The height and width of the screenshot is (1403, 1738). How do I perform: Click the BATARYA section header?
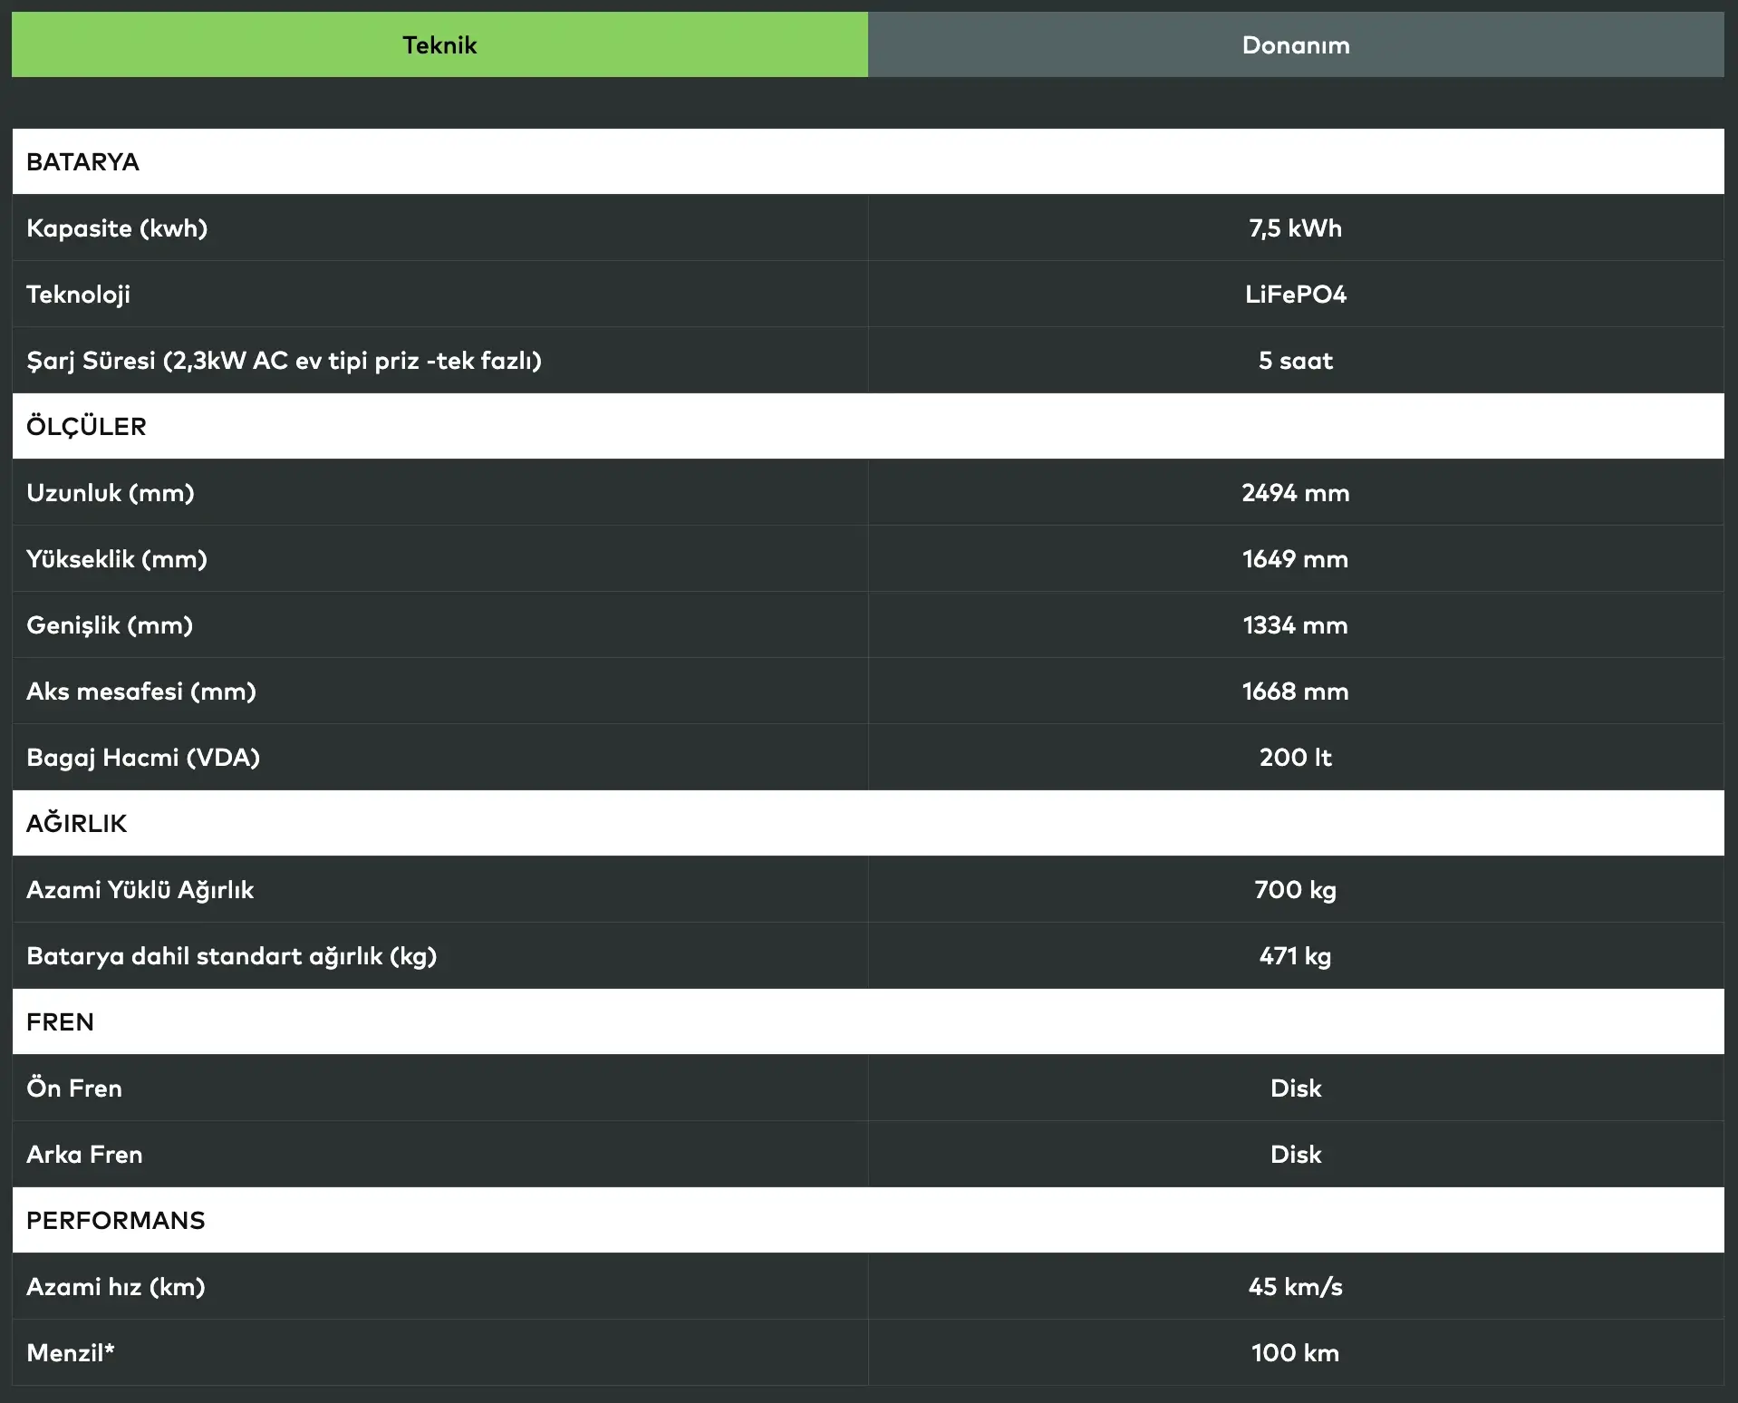(x=82, y=162)
